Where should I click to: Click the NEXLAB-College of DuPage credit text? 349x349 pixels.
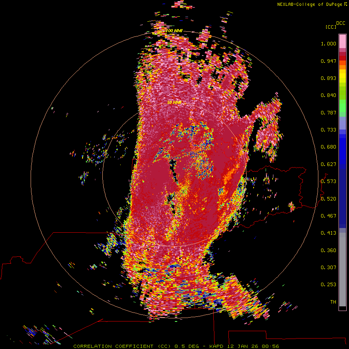tap(310, 4)
